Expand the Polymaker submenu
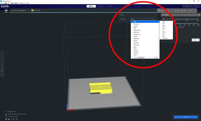This screenshot has width=201, height=121. click(145, 45)
